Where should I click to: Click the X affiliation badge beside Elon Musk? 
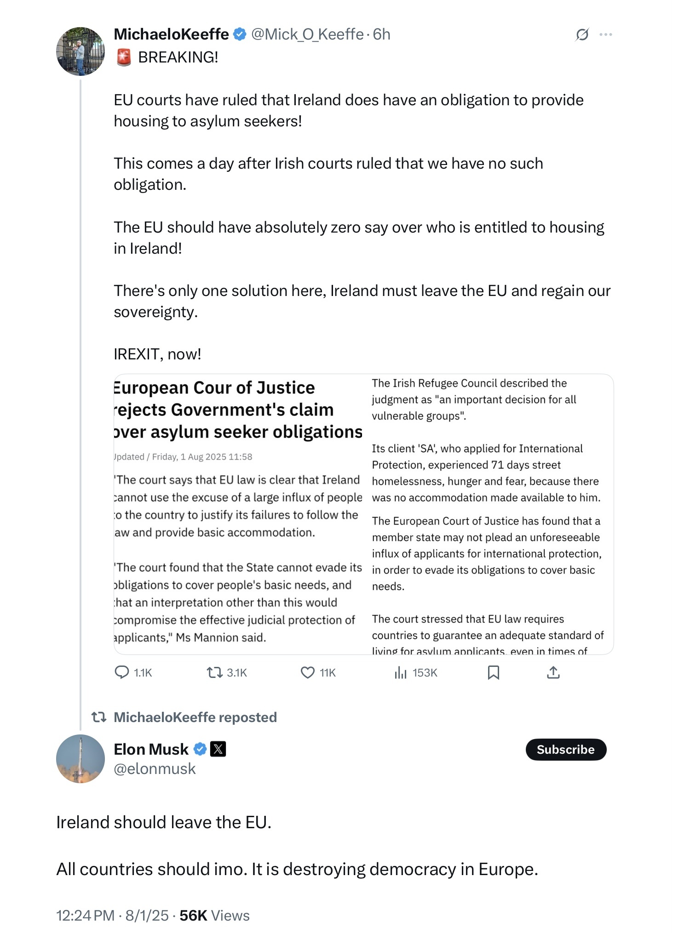click(218, 749)
